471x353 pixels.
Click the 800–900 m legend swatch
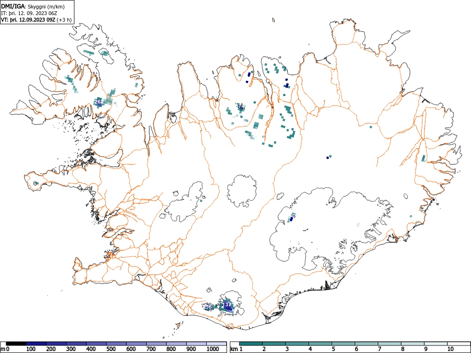(x=176, y=344)
